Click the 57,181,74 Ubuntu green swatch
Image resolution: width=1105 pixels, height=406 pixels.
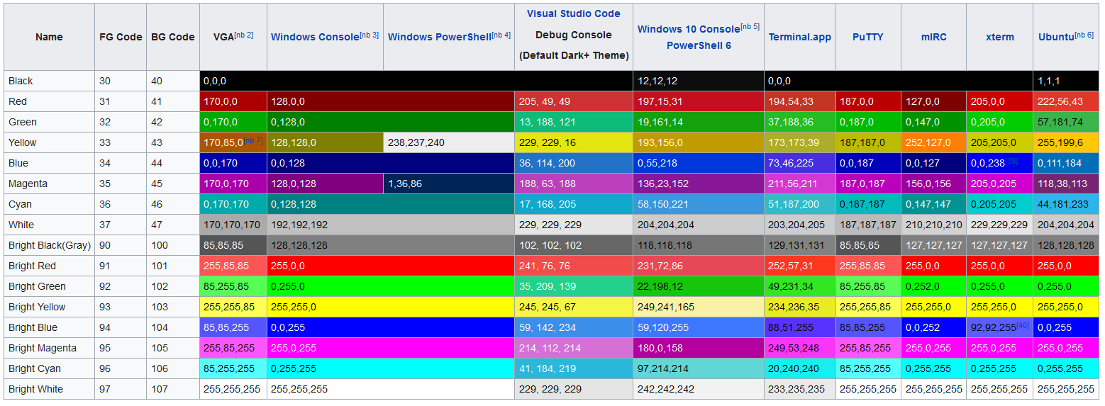click(1066, 122)
